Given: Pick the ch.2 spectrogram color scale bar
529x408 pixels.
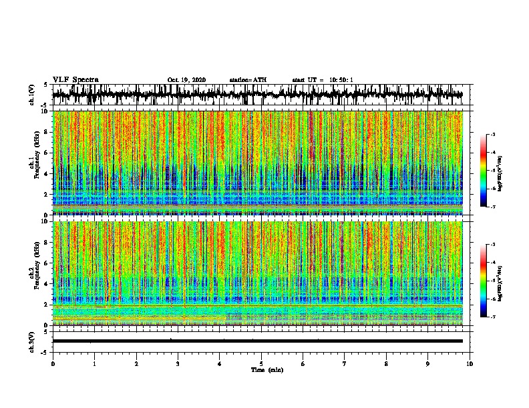Looking at the screenshot, I should coord(483,281).
